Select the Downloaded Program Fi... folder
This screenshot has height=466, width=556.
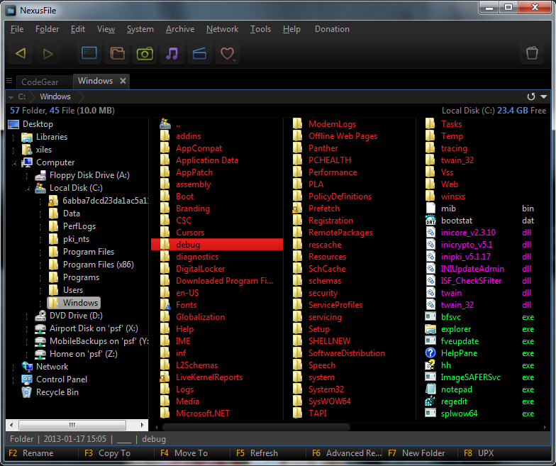point(224,281)
